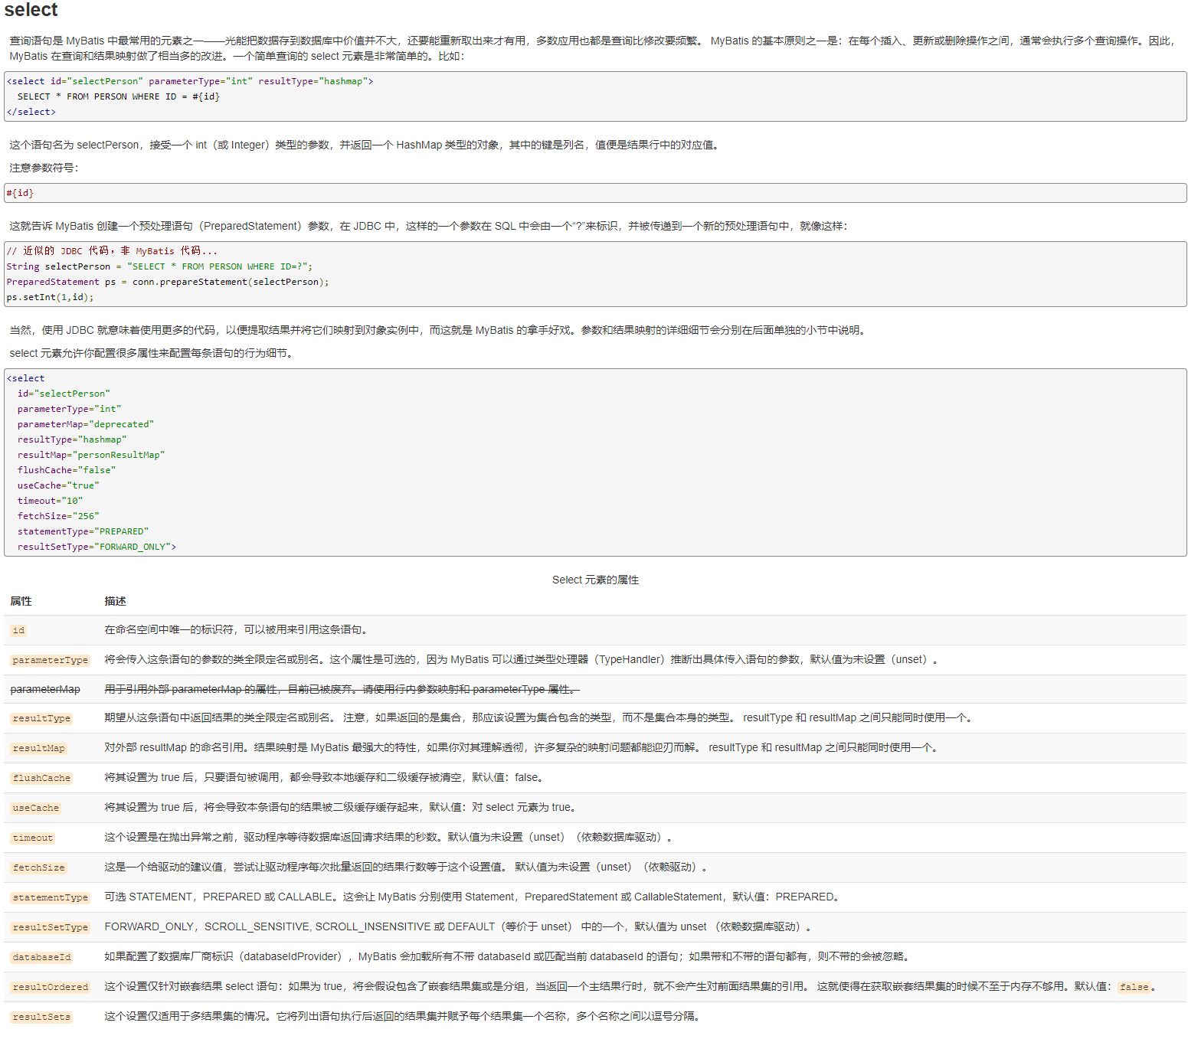Click the useCache="true" code line

coord(58,485)
